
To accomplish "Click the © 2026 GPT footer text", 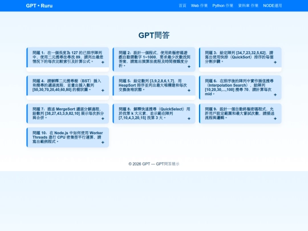I will [154, 164].
